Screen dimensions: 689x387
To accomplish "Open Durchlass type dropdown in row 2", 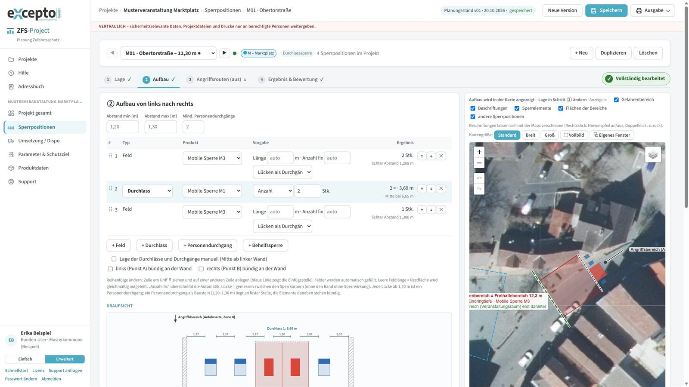I will (147, 191).
